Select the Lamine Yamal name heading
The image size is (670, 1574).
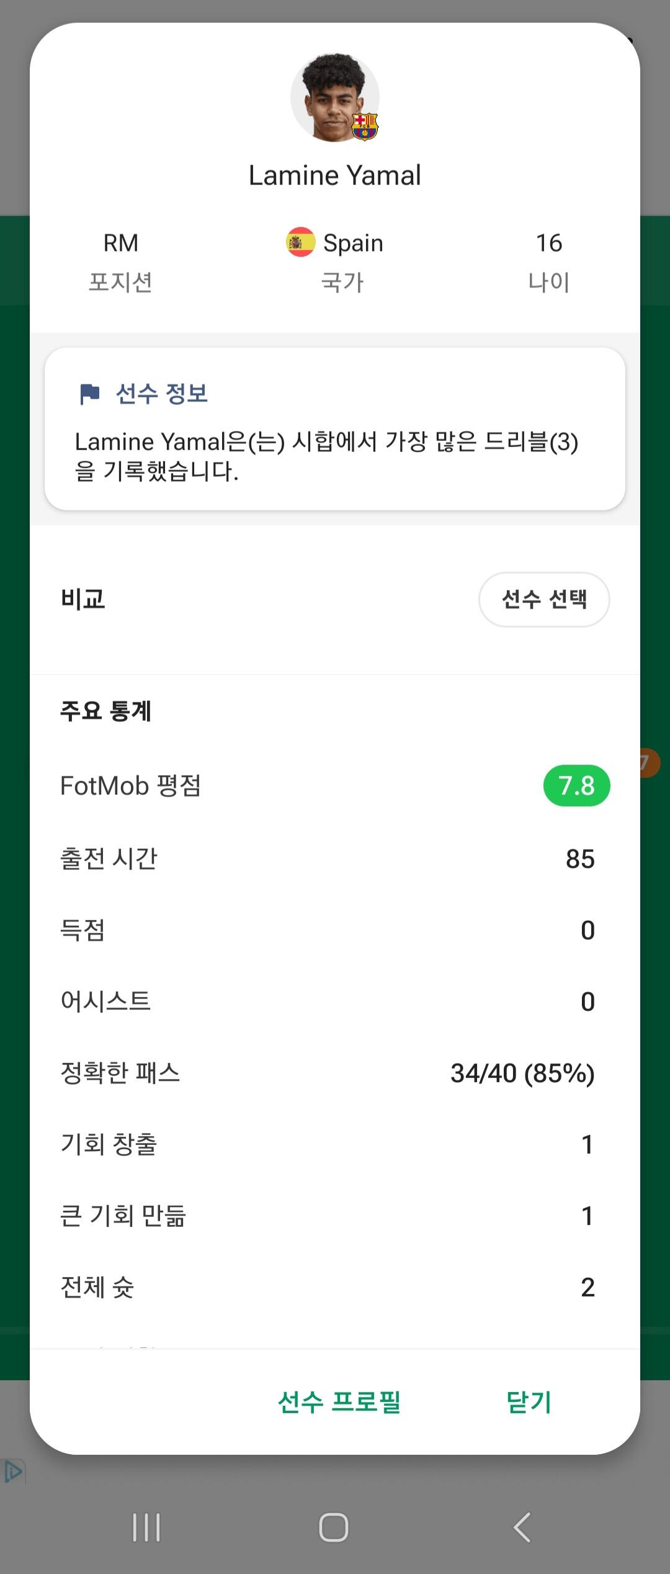[x=335, y=176]
